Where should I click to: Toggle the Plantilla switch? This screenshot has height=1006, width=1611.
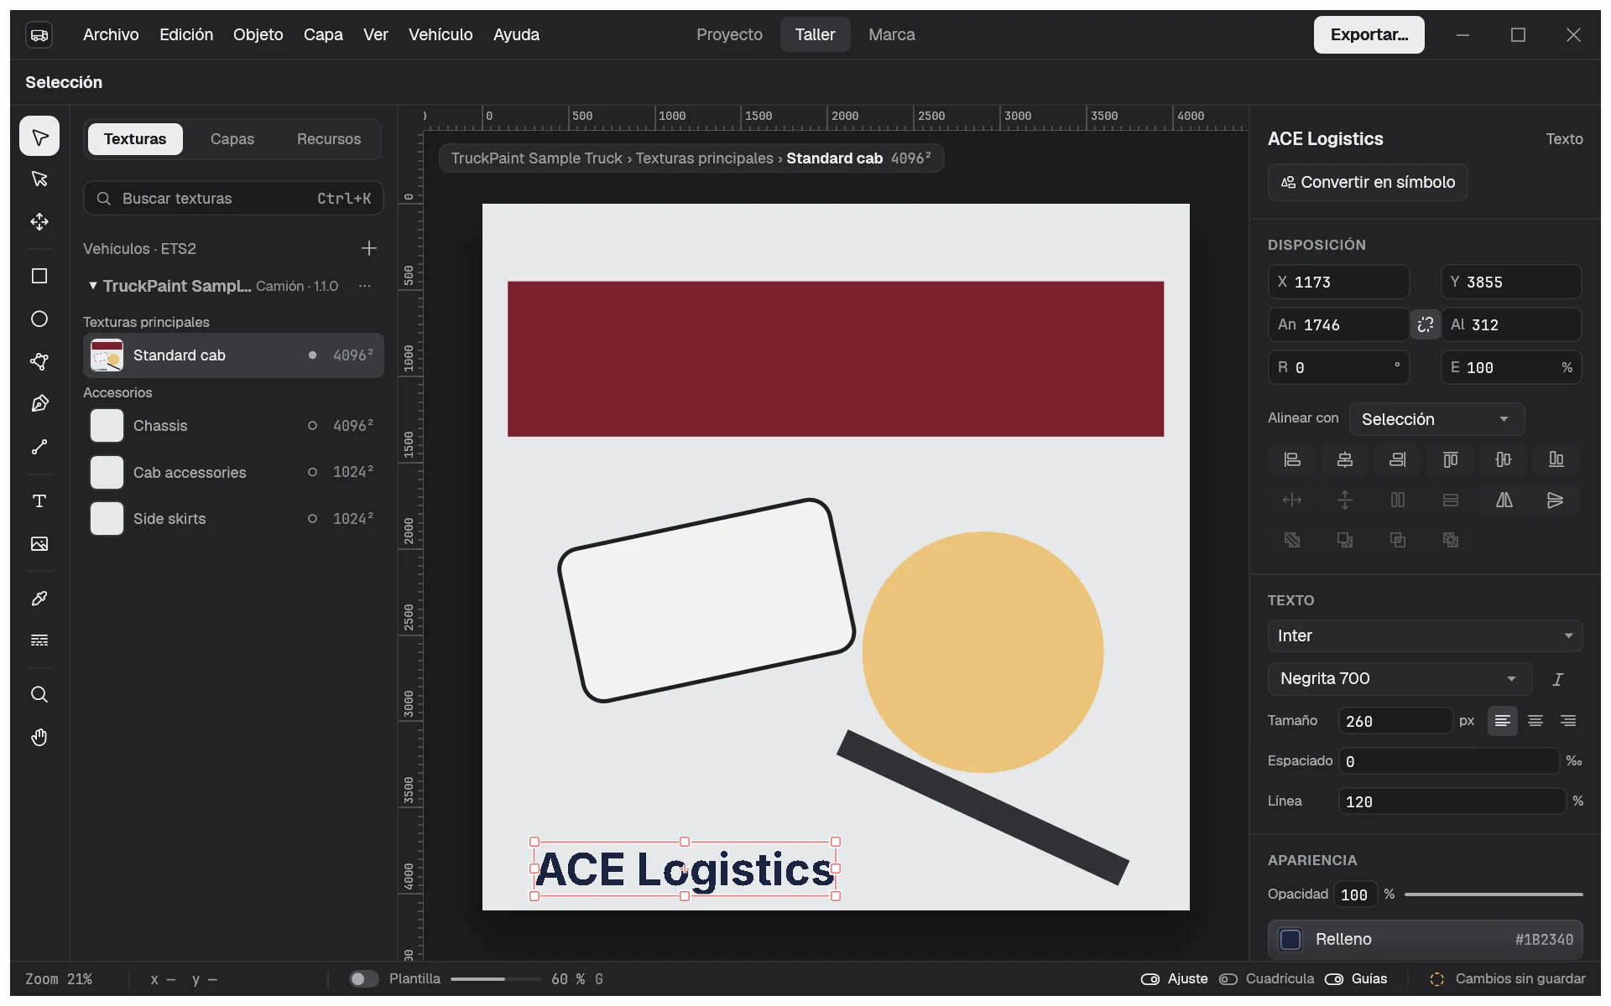pos(363,978)
